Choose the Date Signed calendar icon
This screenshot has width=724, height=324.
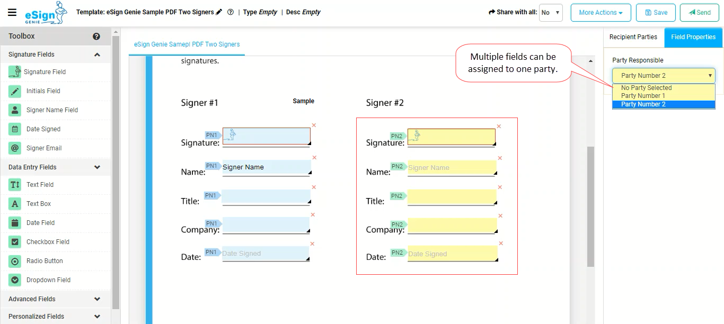tap(15, 129)
